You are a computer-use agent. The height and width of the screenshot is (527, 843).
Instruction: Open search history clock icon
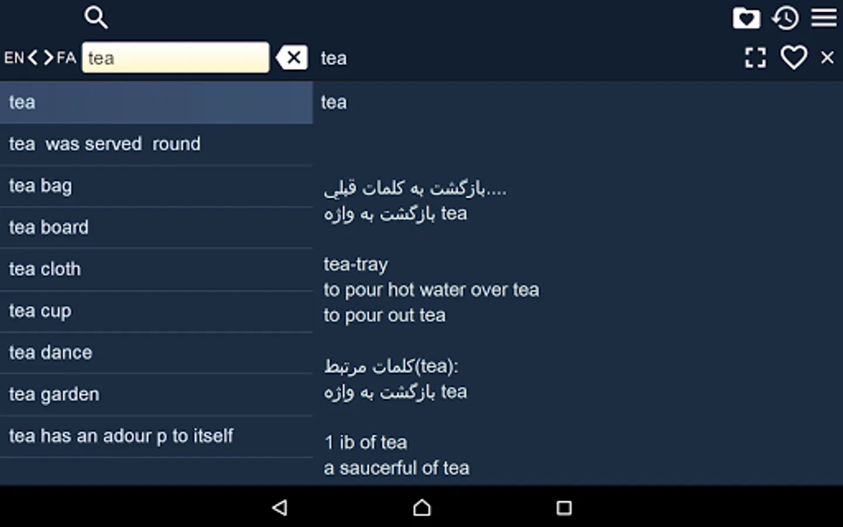tap(786, 18)
